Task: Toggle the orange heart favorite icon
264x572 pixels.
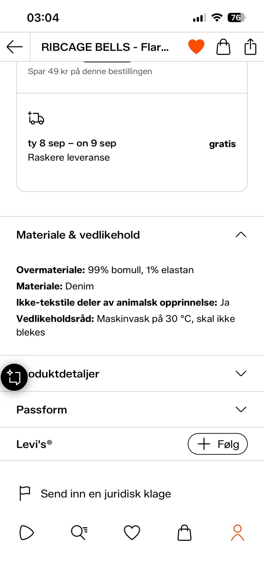Action: pyautogui.click(x=196, y=47)
